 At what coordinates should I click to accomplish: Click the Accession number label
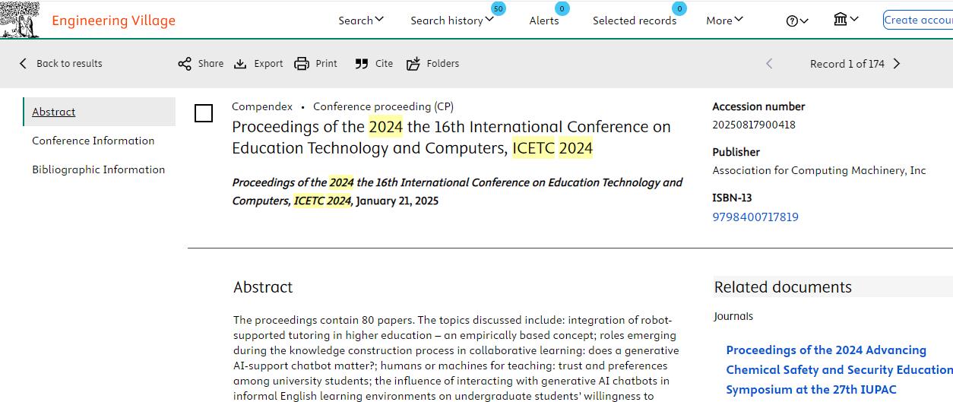point(758,106)
